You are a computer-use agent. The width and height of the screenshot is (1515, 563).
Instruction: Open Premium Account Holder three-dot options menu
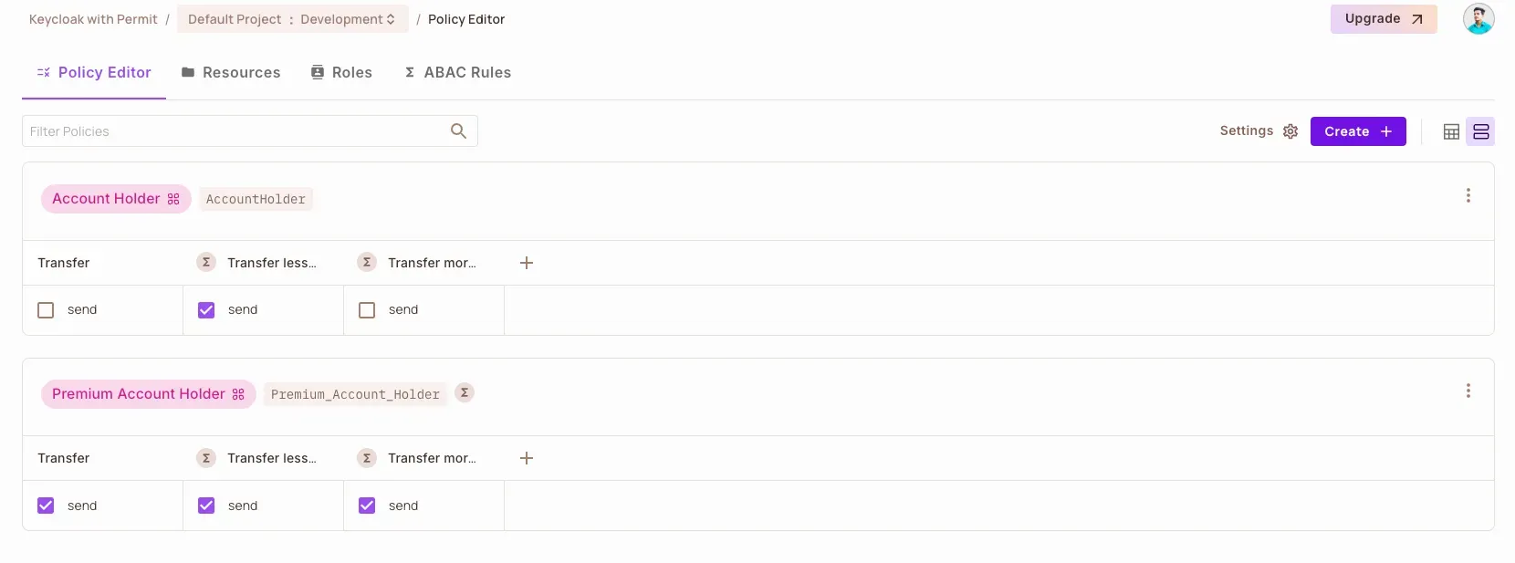[x=1468, y=391]
